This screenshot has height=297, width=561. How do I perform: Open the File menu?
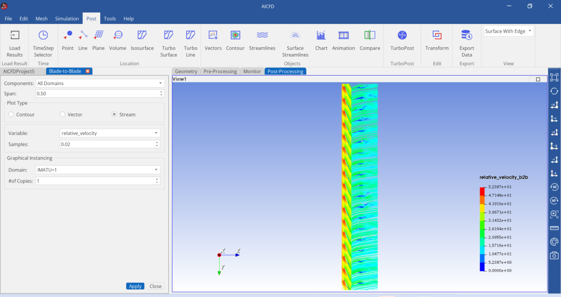pyautogui.click(x=8, y=19)
